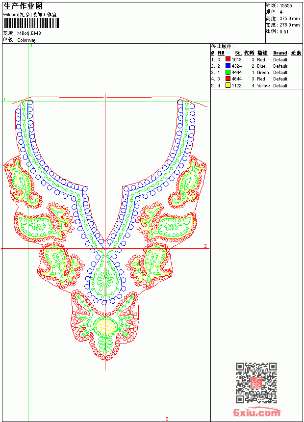Click the yellow swatch for thread 1122
Viewport: 304px width, 422px height.
coord(228,85)
